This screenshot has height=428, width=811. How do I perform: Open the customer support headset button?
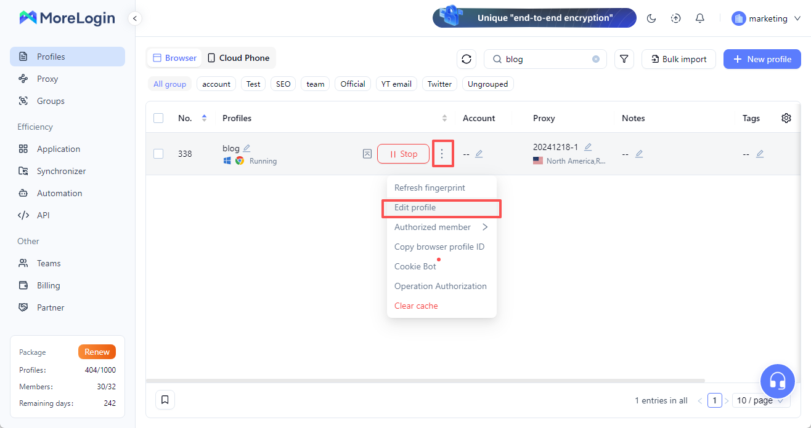pyautogui.click(x=778, y=381)
